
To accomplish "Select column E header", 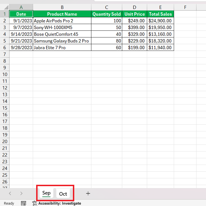I will pyautogui.click(x=160, y=7).
